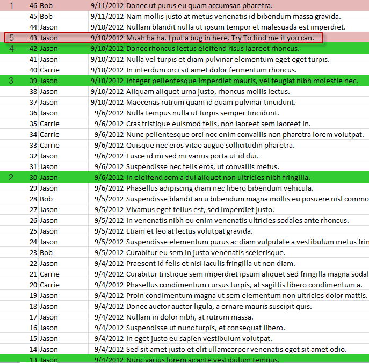Click revision number 43 cell
Viewport: 369px width, 363px height.
[33, 38]
